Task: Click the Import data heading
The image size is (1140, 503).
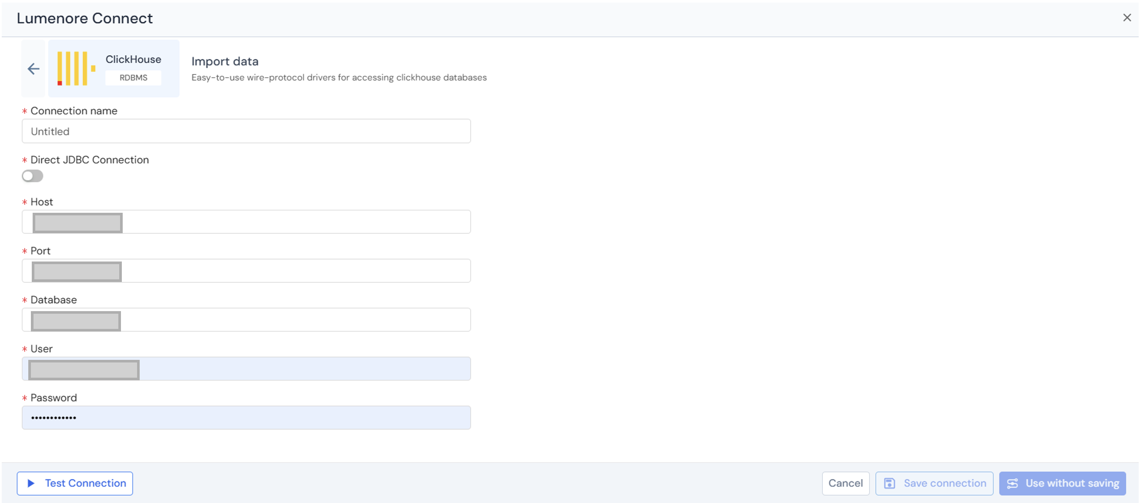Action: click(x=225, y=61)
